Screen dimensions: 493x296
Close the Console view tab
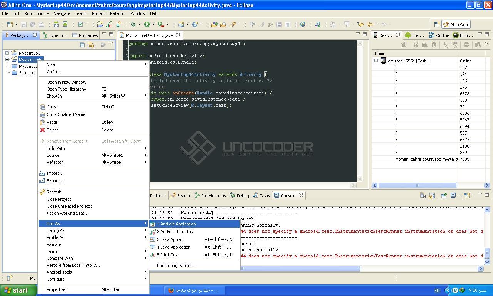301,195
